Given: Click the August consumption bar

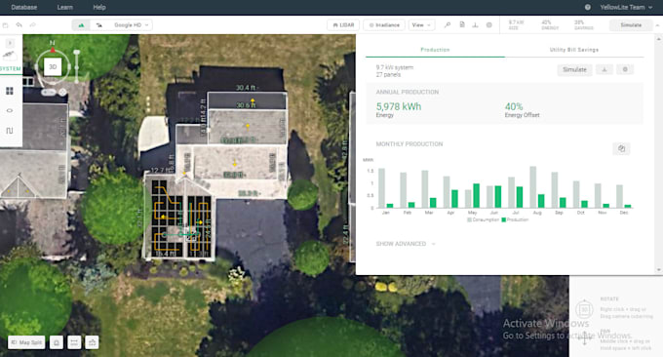Looking at the screenshot, I should tap(532, 187).
